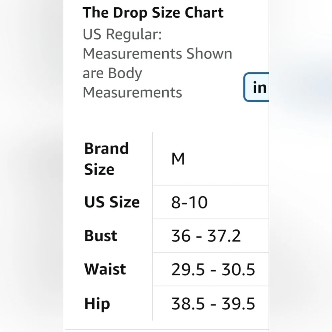The width and height of the screenshot is (332, 332).
Task: Click the gray 'Measurements' line above the table
Action: coord(132,92)
